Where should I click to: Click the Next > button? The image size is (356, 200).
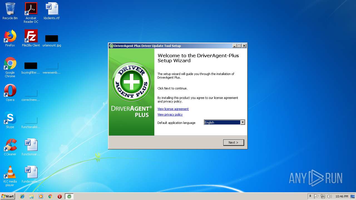pyautogui.click(x=234, y=142)
